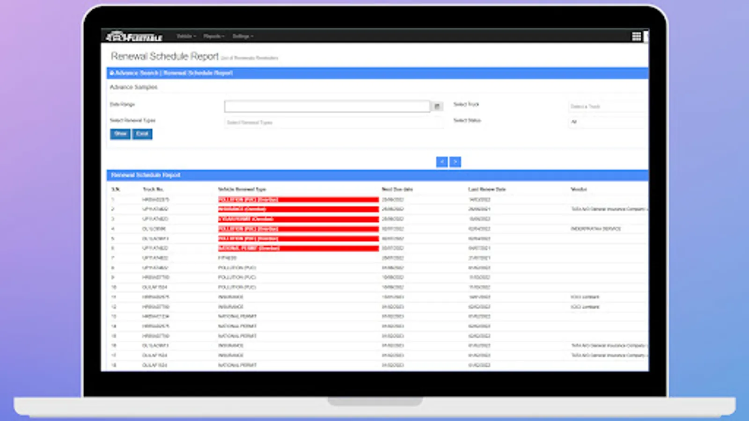This screenshot has width=749, height=421.
Task: Click the Fleetable logo in header
Action: (x=134, y=36)
